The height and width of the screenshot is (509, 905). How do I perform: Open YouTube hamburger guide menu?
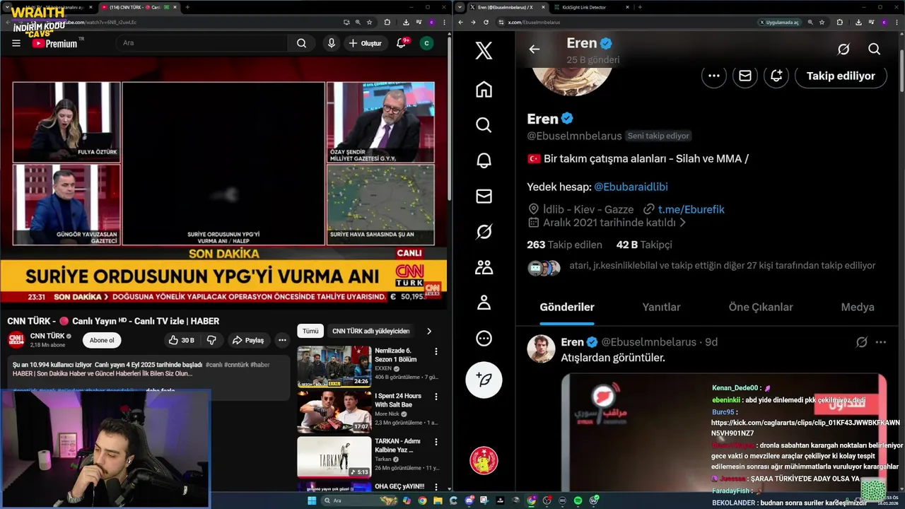[16, 43]
